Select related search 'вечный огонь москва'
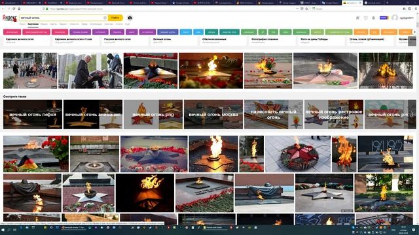This screenshot has height=235, width=419. [x=213, y=115]
